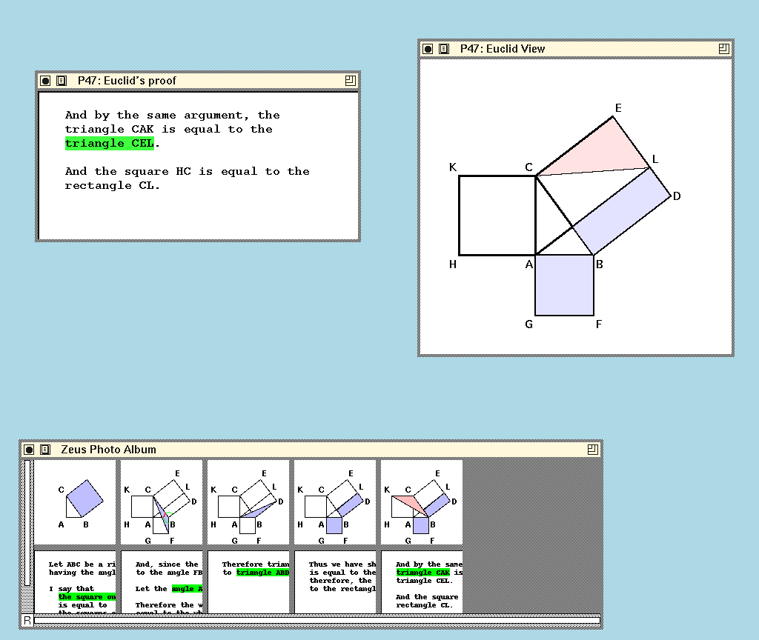Image resolution: width=759 pixels, height=640 pixels.
Task: Select first album thumbnail with triangle ABC
Action: click(75, 502)
